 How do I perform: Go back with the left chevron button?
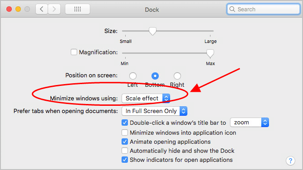click(42, 9)
